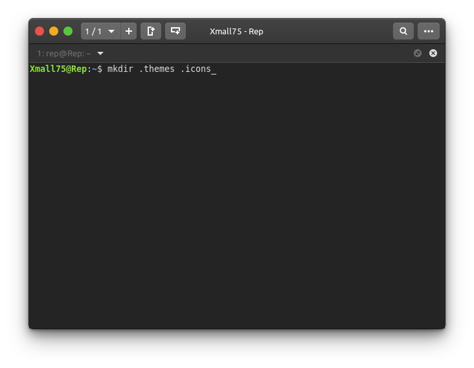This screenshot has width=474, height=368.
Task: Click the "mkdir .themes .icons" command text
Action: point(159,69)
